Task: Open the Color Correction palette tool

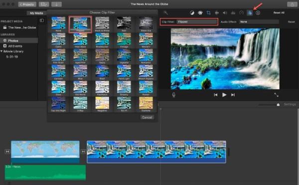Action: [x=200, y=13]
